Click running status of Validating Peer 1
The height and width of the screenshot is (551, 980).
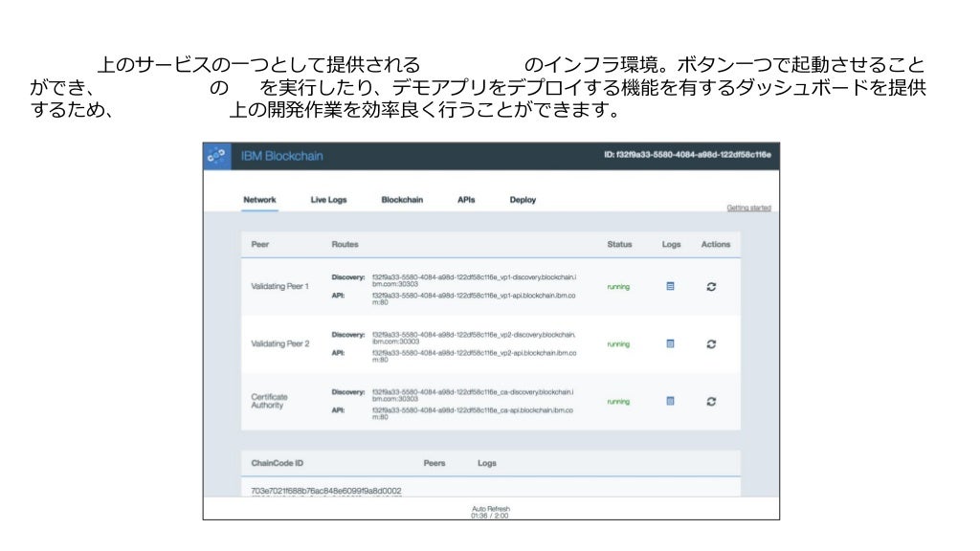[619, 287]
